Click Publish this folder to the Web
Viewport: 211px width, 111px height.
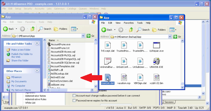[22, 55]
